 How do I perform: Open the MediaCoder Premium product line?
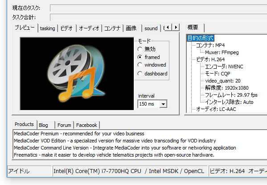click(x=79, y=134)
